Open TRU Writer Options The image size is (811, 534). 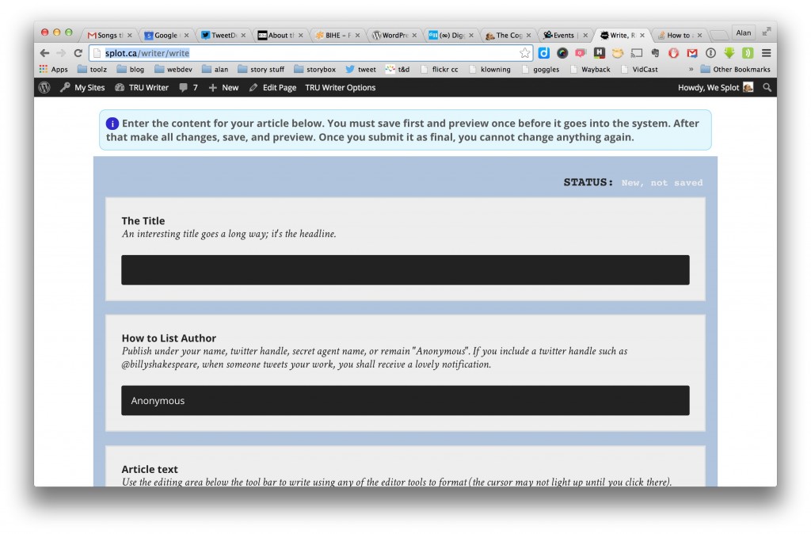click(341, 87)
